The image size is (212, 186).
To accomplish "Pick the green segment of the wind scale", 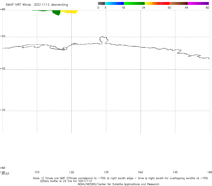I will pos(134,3).
